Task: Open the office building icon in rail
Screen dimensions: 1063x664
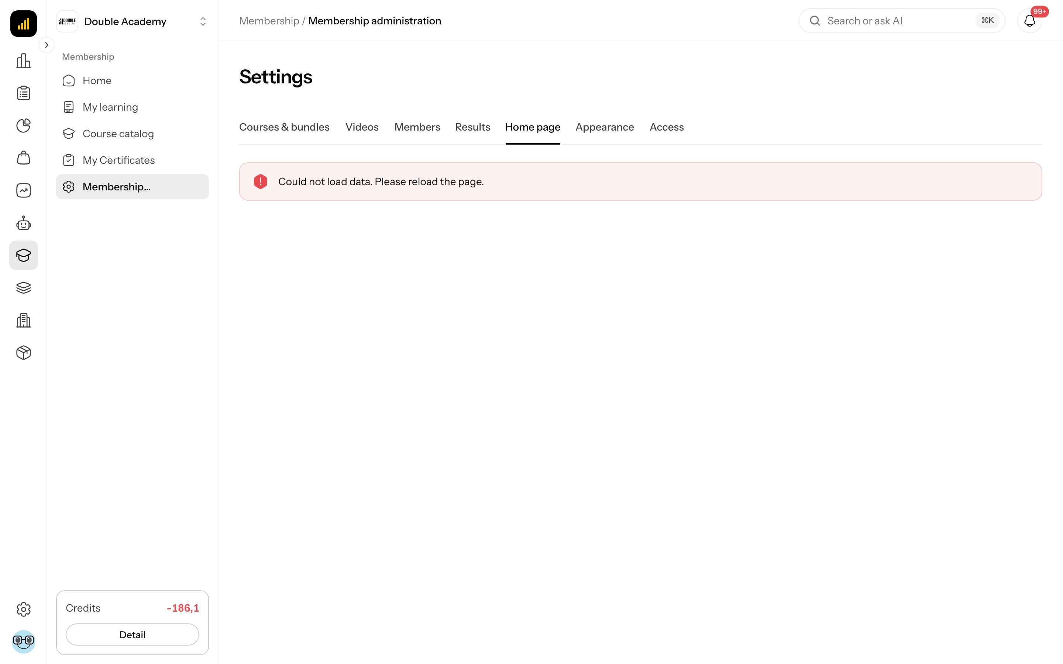Action: [x=23, y=320]
